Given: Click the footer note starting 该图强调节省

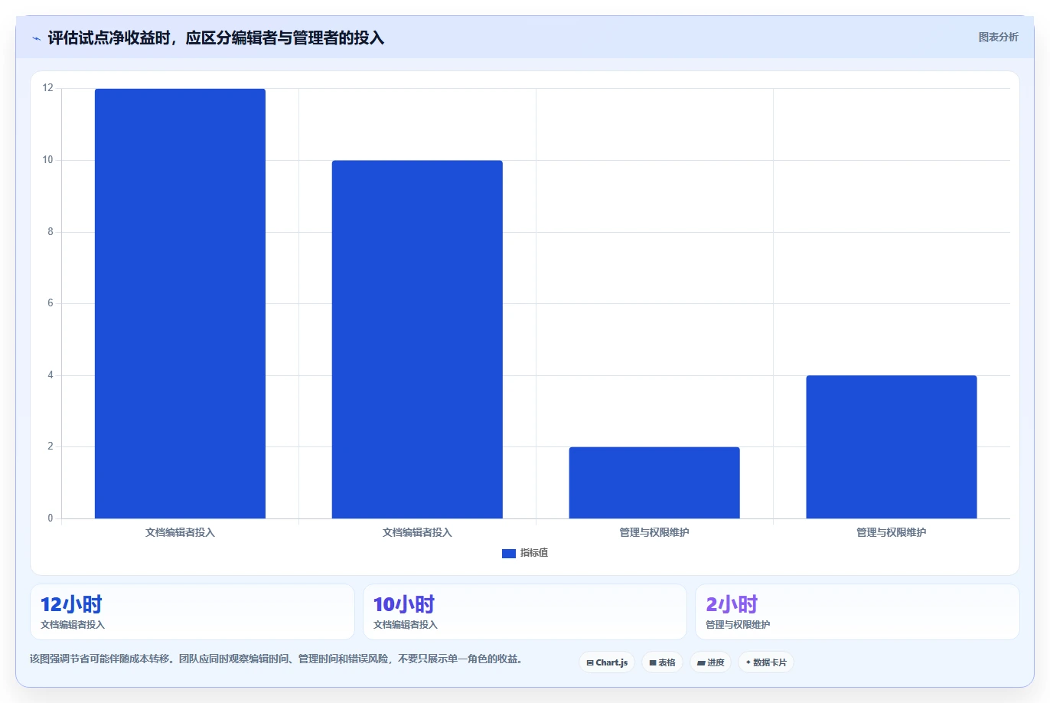Looking at the screenshot, I should point(278,659).
